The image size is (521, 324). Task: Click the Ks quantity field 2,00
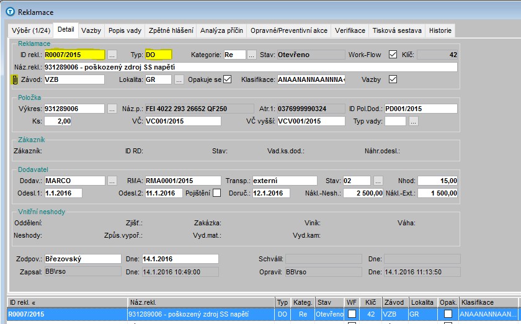click(58, 121)
